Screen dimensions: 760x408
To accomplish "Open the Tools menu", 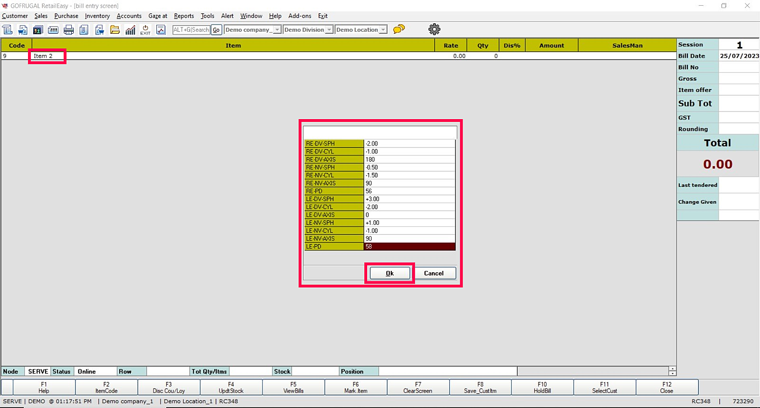I will click(x=208, y=16).
